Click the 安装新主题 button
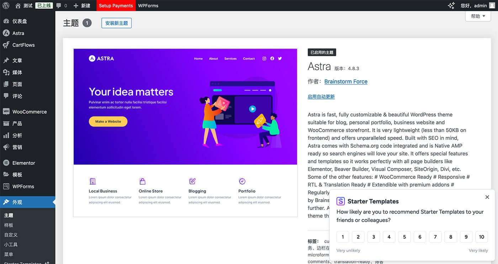Image resolution: width=498 pixels, height=264 pixels. point(116,23)
